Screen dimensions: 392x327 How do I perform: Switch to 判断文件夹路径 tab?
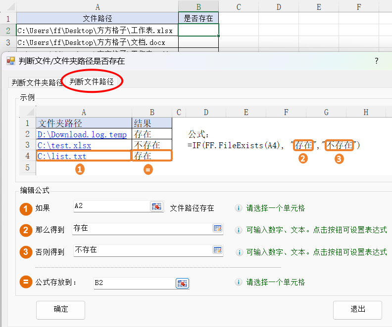pyautogui.click(x=37, y=82)
